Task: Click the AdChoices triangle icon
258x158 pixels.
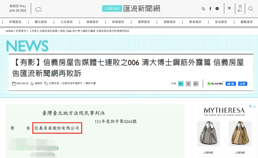Action: click(251, 106)
